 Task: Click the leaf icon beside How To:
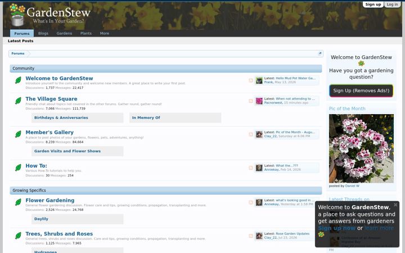tap(18, 168)
